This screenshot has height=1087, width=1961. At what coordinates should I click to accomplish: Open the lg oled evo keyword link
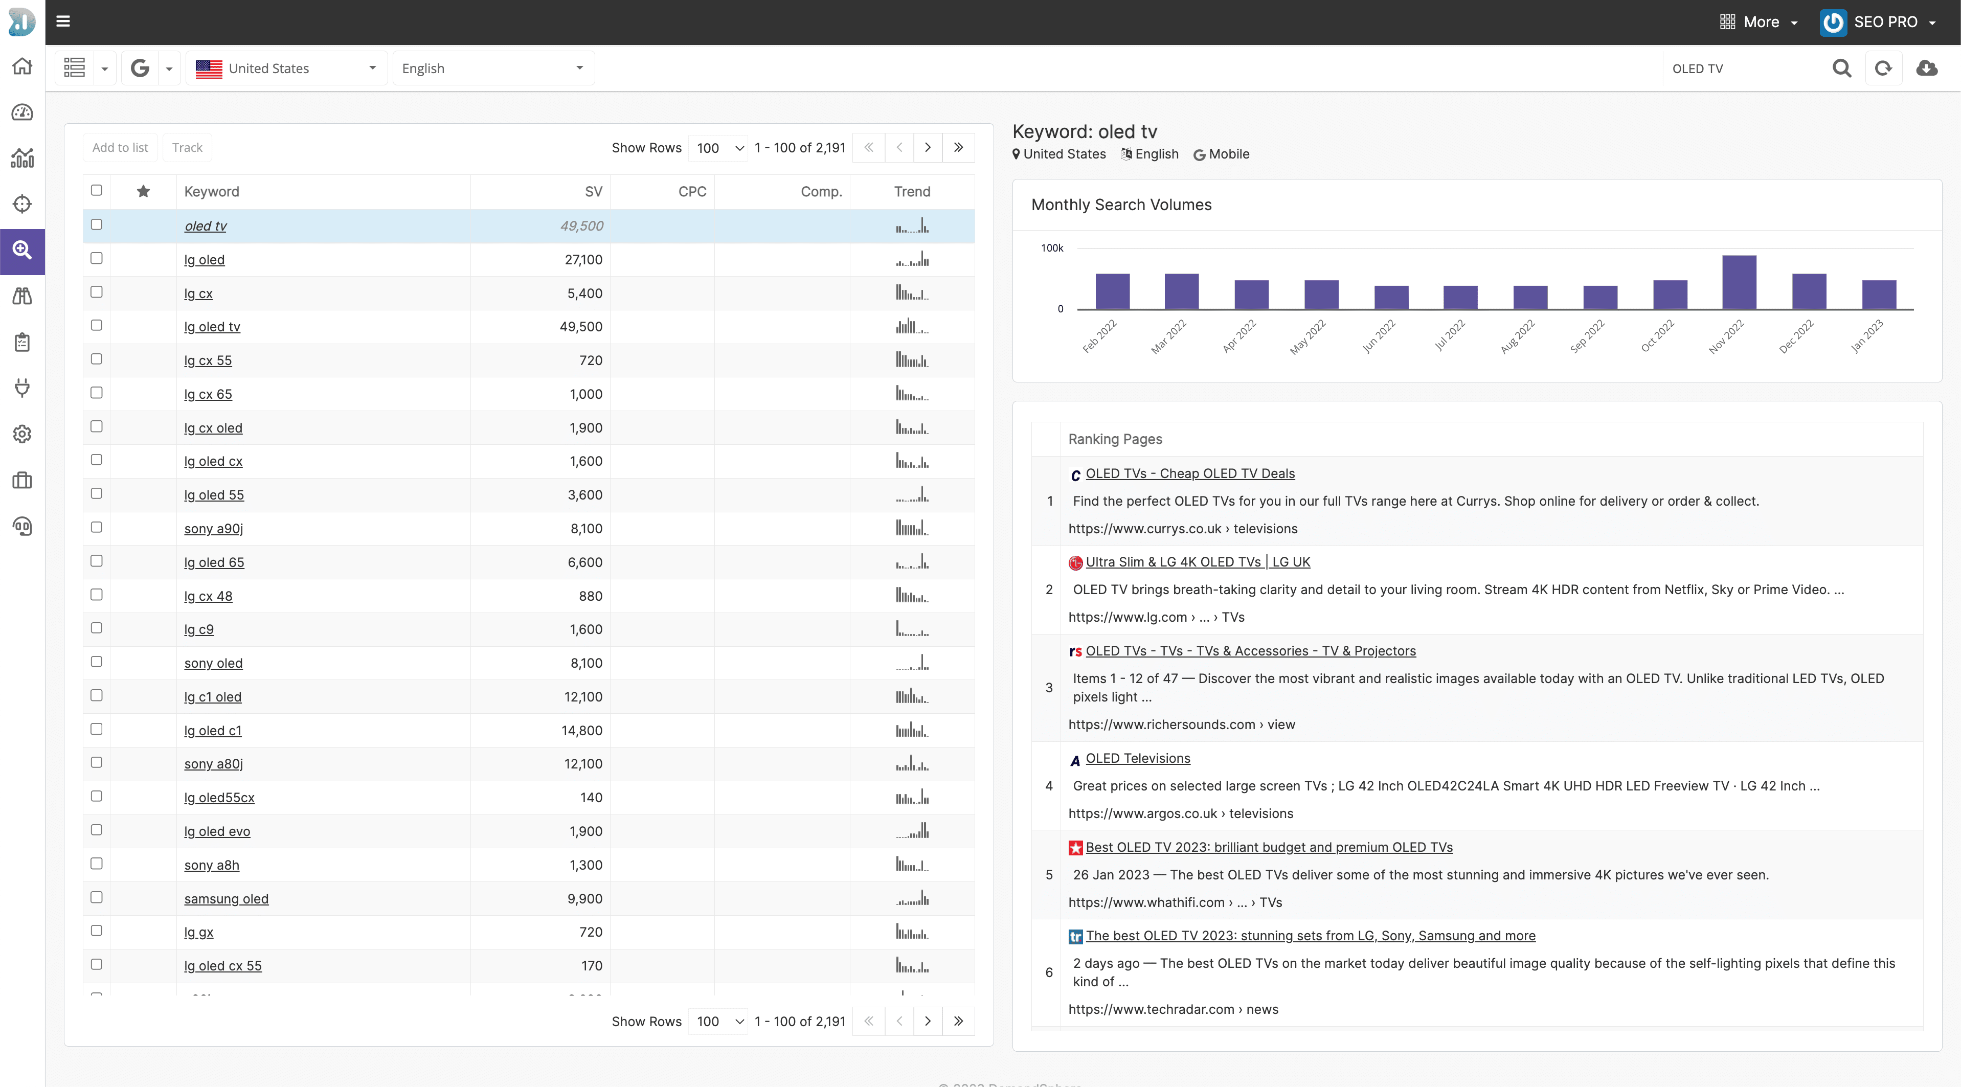click(x=217, y=831)
